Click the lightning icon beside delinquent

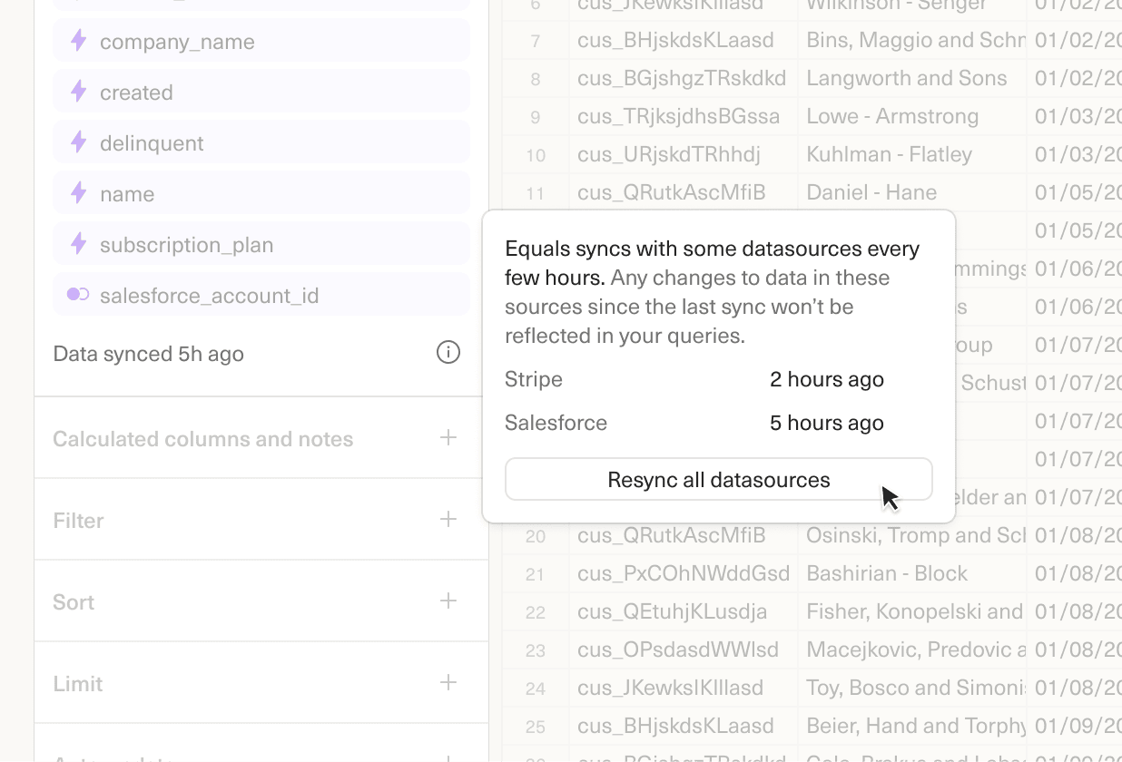(80, 142)
